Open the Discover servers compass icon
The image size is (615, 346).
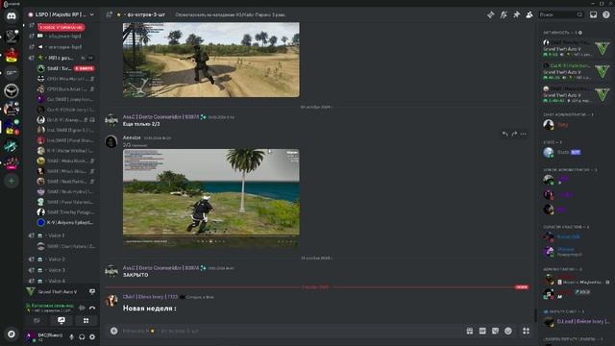pyautogui.click(x=12, y=334)
